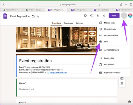Click the form header banner image
Image resolution: width=133 pixels, height=105 pixels.
pyautogui.click(x=56, y=40)
